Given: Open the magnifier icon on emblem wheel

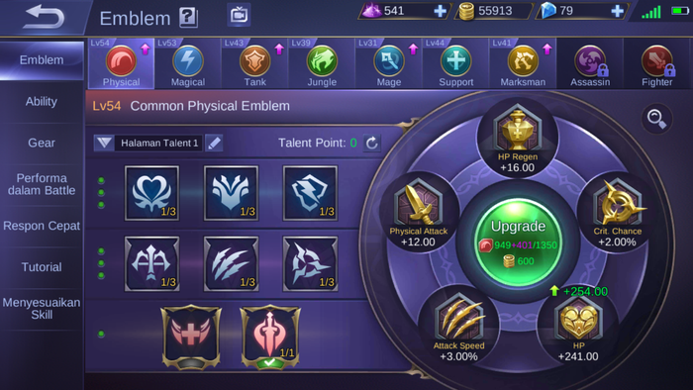Looking at the screenshot, I should (x=656, y=119).
